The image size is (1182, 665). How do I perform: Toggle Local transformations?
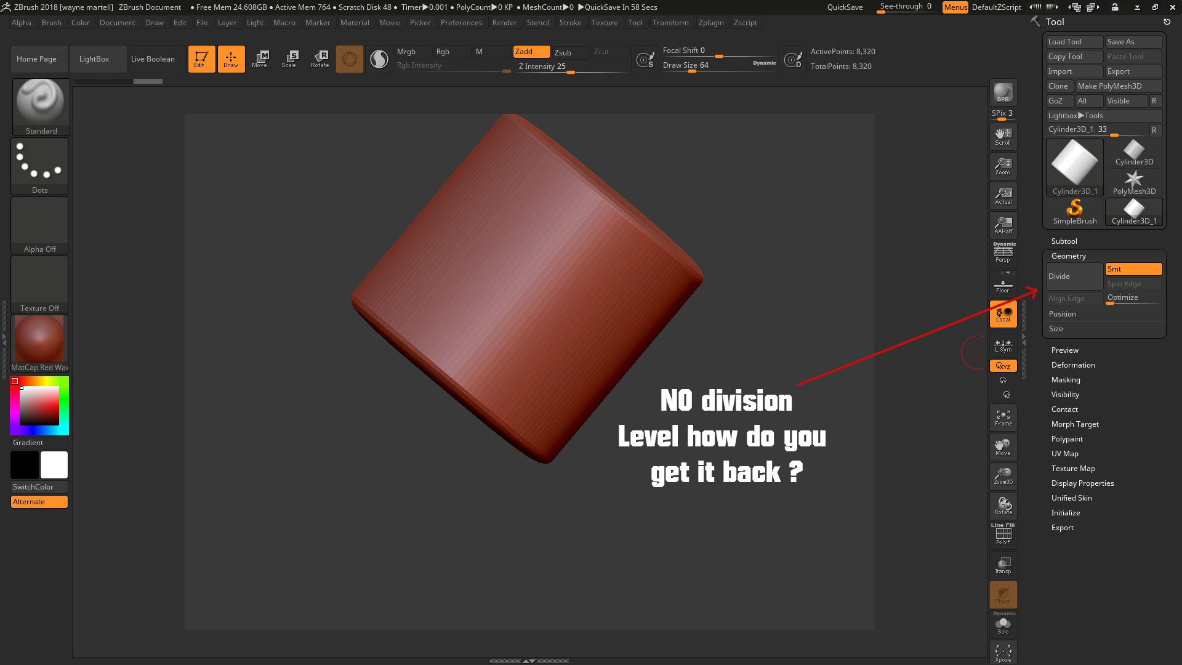coord(1003,314)
